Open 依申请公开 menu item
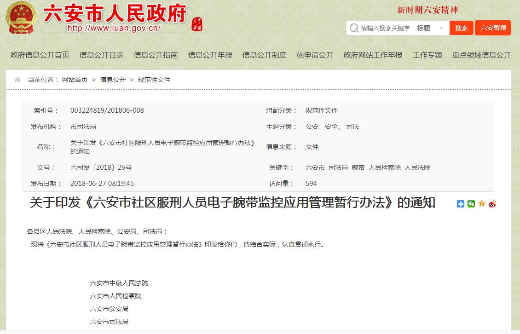This screenshot has height=334, width=520. click(315, 55)
